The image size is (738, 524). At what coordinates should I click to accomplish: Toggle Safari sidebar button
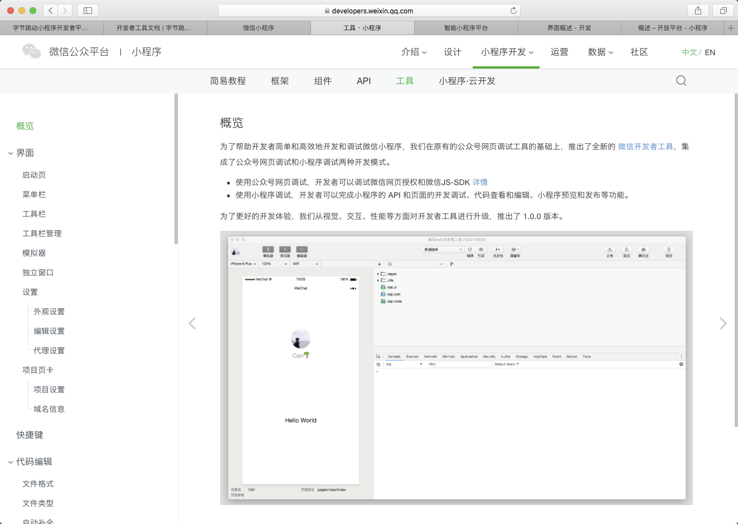tap(88, 11)
